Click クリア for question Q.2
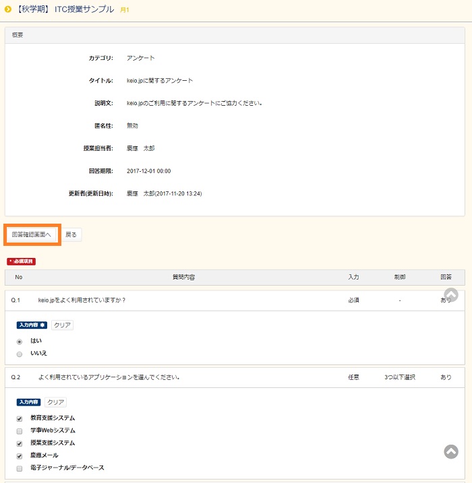 point(56,402)
